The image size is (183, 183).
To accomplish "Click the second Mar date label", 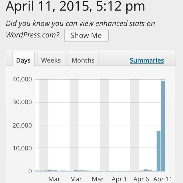I will (76, 179).
